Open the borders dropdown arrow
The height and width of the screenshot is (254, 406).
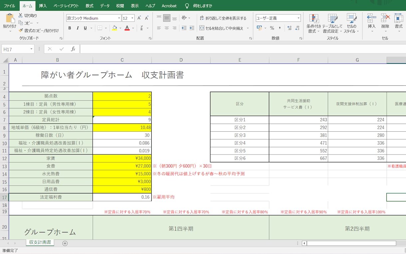pos(105,28)
